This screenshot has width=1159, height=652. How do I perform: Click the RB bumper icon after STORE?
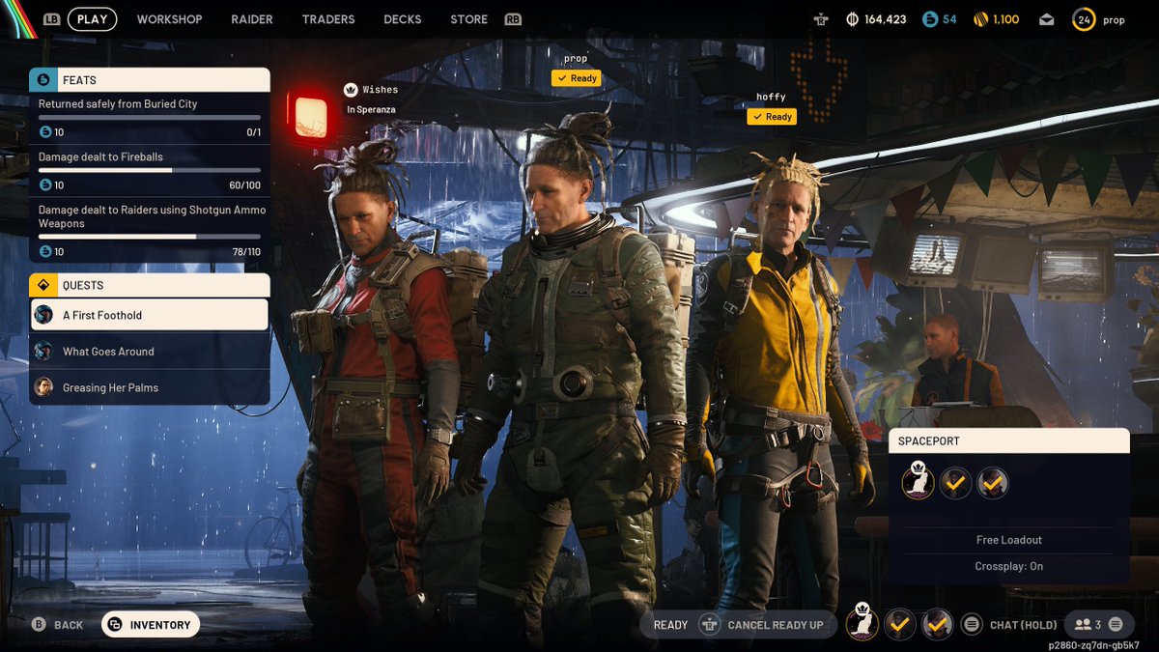(513, 19)
